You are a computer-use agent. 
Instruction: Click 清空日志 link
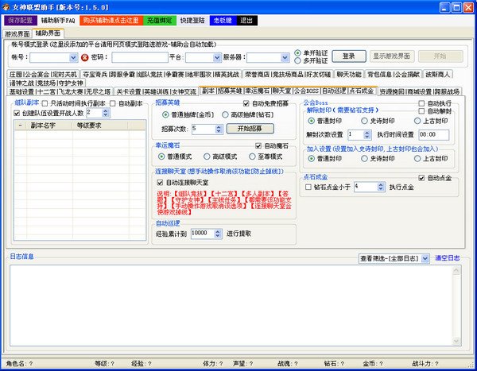448,258
